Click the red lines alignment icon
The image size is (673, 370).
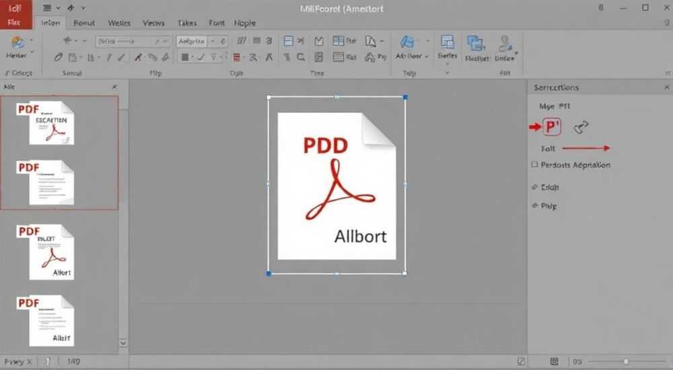pos(236,57)
